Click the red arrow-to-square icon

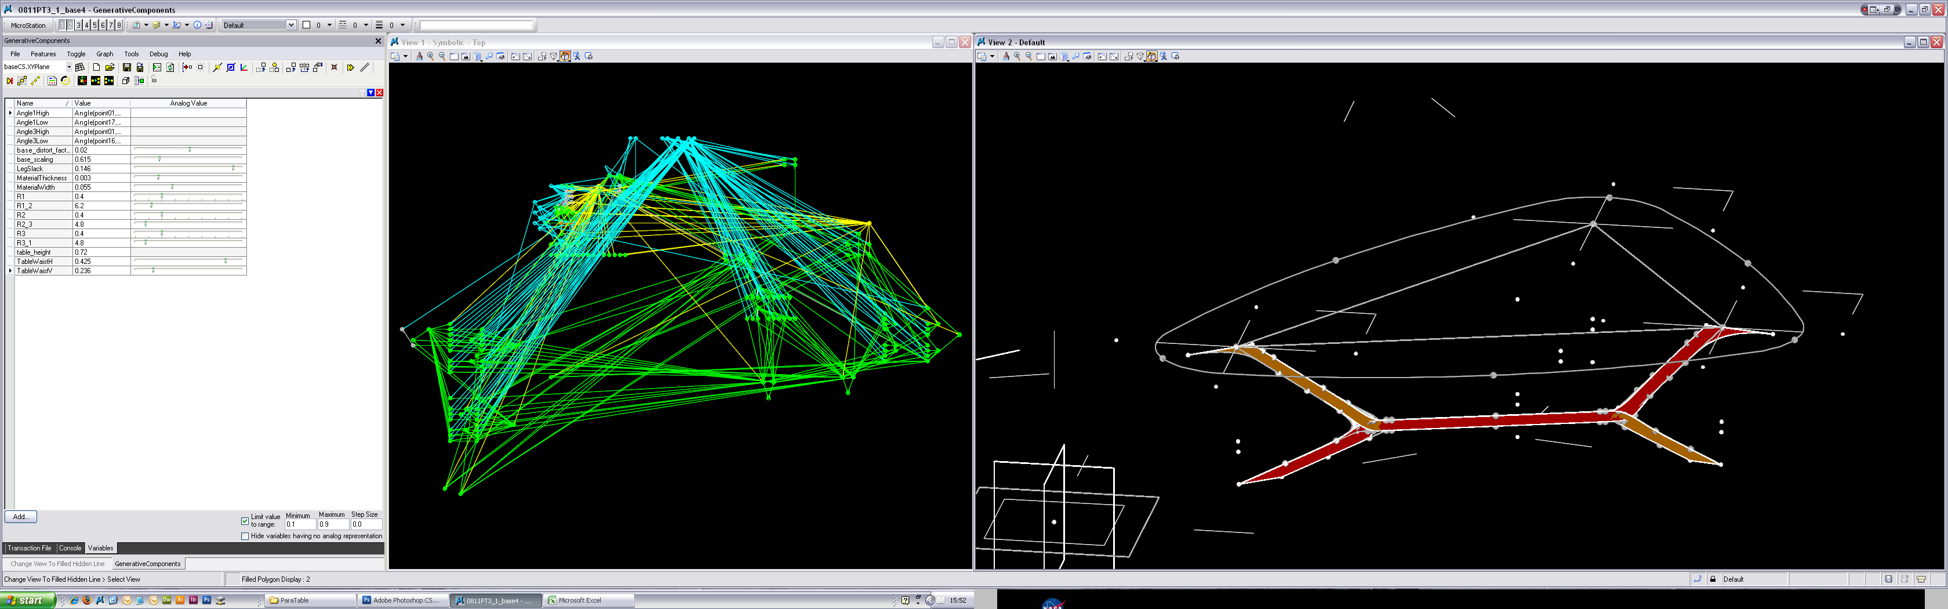pyautogui.click(x=187, y=67)
